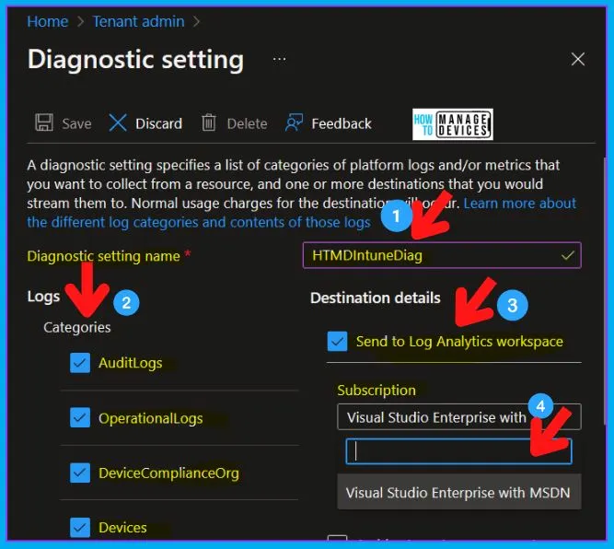This screenshot has height=549, width=614.
Task: Click the Feedback person icon
Action: (x=294, y=123)
